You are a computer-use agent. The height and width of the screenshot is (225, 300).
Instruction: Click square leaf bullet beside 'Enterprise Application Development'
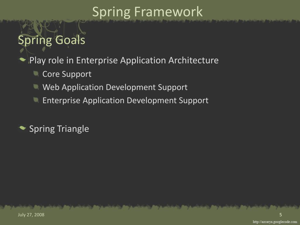coord(36,100)
